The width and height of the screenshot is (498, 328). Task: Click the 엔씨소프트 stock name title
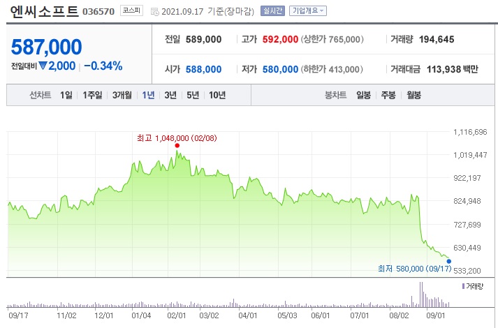pos(45,11)
